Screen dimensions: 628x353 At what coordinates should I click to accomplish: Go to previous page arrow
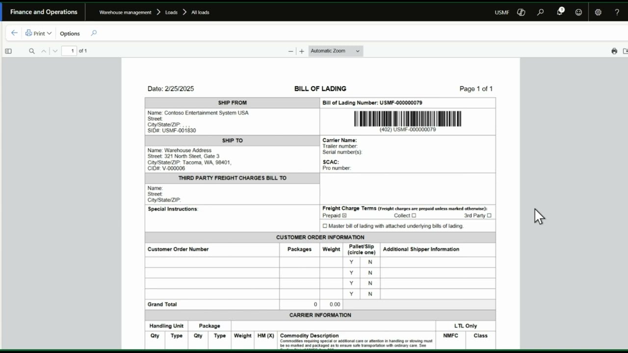pyautogui.click(x=44, y=51)
